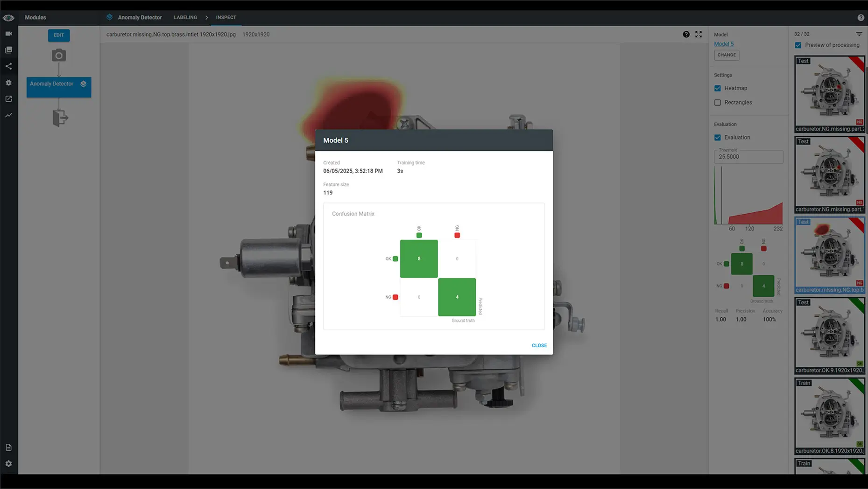Open the Modules menu
Image resolution: width=868 pixels, height=489 pixels.
[35, 18]
